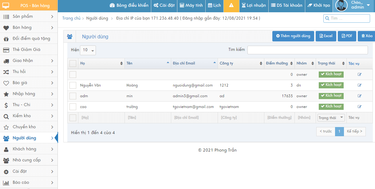Click the Thêm người dùng button
Viewport: 375px width, 189px height.
coord(293,36)
